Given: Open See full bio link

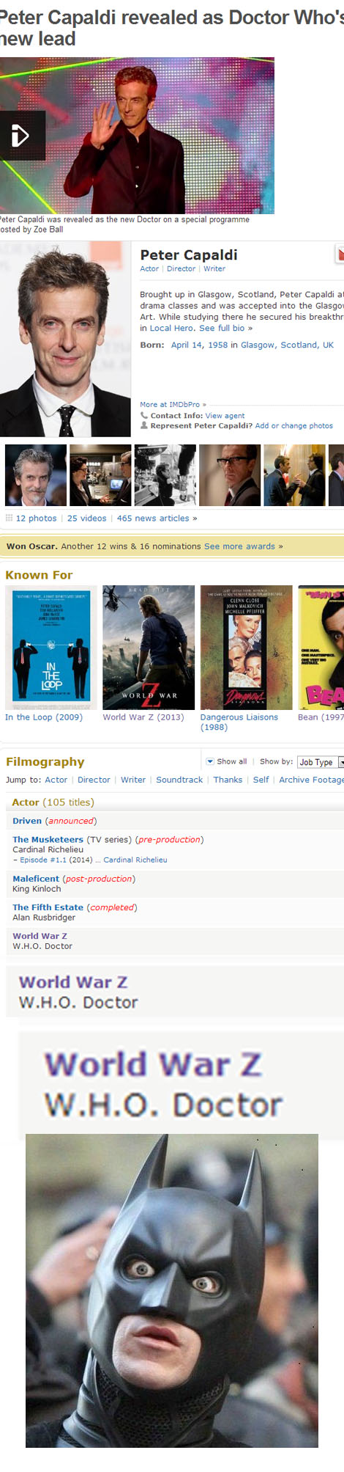Looking at the screenshot, I should tap(226, 328).
